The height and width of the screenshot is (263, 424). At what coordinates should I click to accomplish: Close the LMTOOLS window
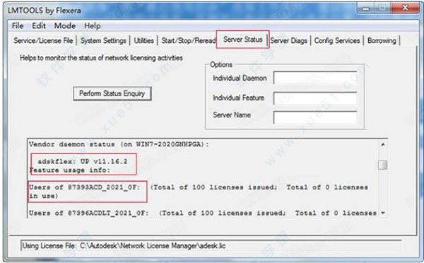click(x=405, y=8)
